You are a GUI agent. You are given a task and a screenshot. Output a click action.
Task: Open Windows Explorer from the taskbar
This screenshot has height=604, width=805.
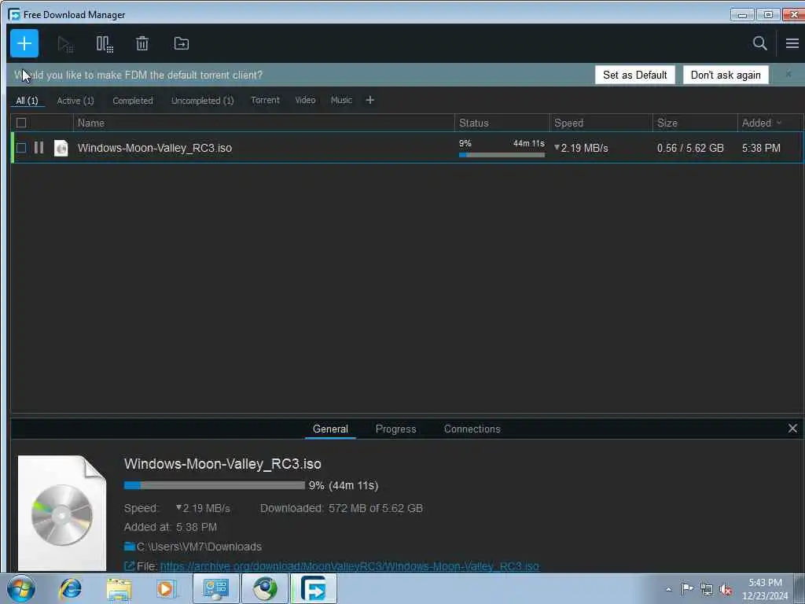(119, 589)
